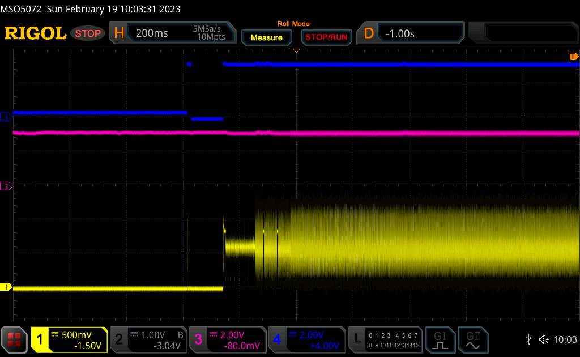
Task: Click the channel 4 offset +4.00V value
Action: 325,346
